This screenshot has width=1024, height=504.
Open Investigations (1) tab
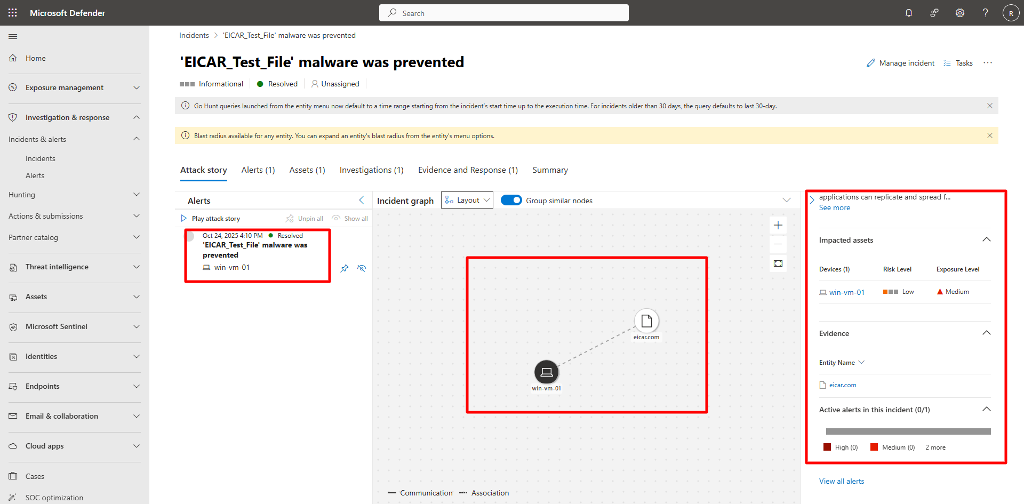372,170
